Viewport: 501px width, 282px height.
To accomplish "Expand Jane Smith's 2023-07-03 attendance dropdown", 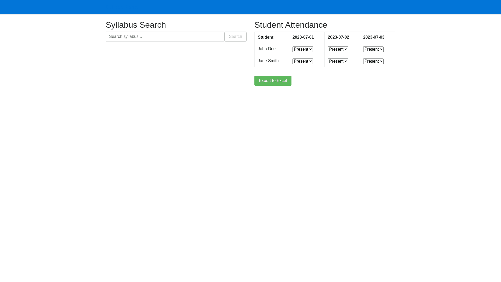I will pos(373,61).
